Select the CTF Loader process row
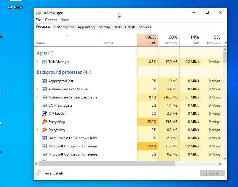This screenshot has width=238, height=187. click(x=128, y=114)
